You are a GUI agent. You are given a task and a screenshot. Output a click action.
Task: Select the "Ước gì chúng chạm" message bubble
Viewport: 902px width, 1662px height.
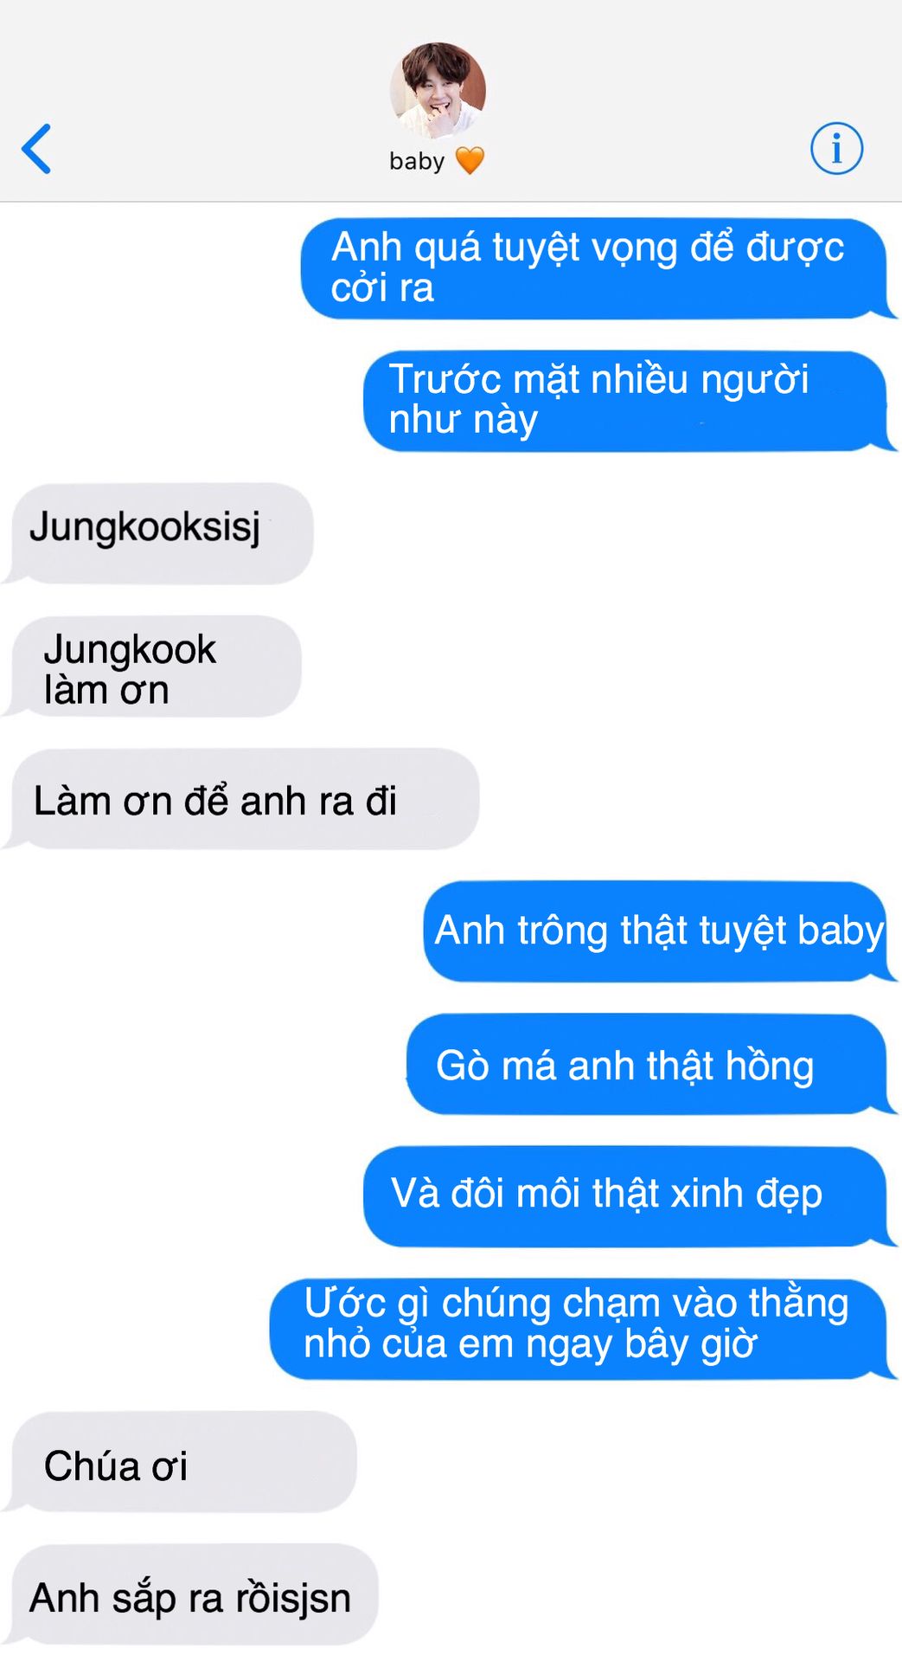pos(582,1328)
